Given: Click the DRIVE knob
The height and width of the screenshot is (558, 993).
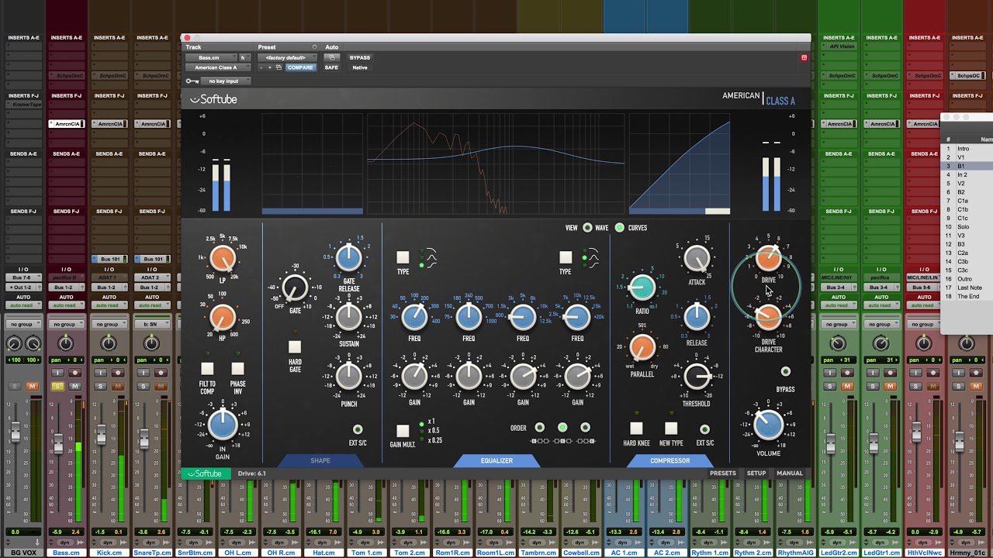Looking at the screenshot, I should (768, 258).
